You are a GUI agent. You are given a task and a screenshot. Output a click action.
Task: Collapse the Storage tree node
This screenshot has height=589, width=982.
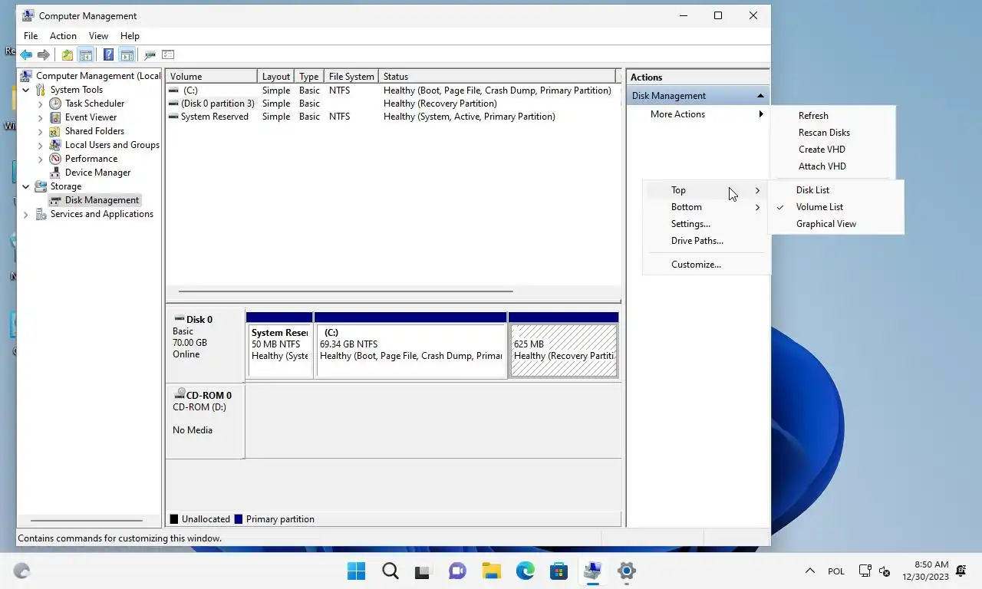coord(26,186)
